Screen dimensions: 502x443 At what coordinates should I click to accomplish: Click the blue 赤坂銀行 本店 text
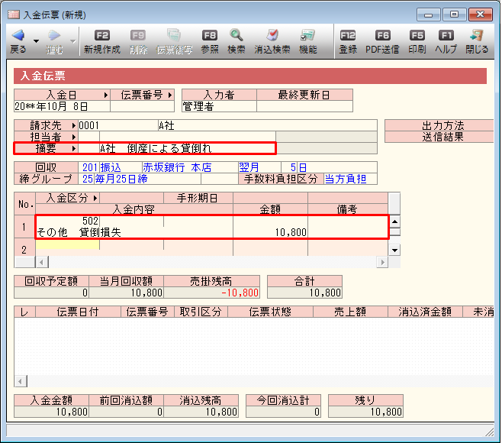click(x=177, y=167)
